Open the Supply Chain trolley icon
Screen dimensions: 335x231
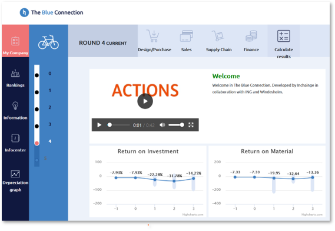tap(218, 36)
